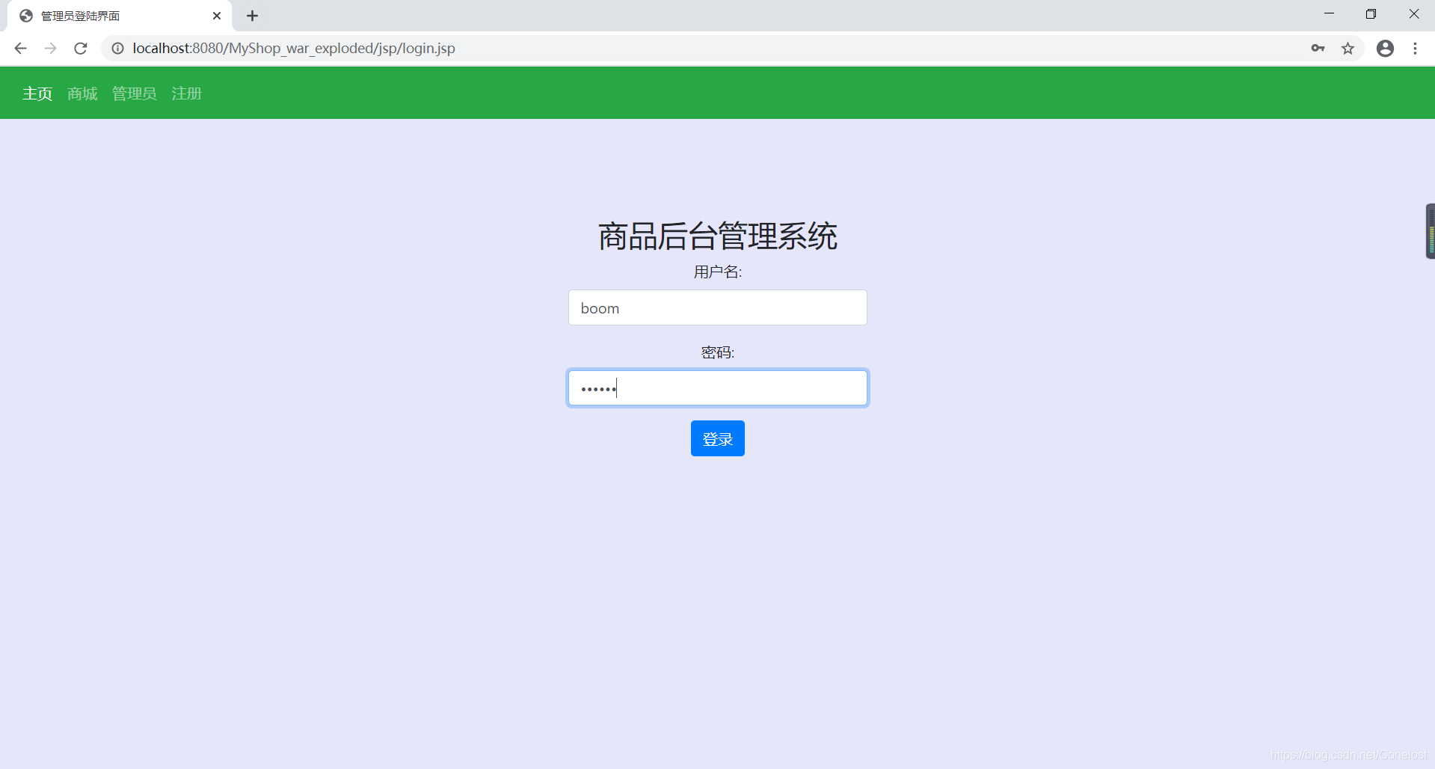
Task: Open 管理员 in the navbar
Action: [x=135, y=94]
